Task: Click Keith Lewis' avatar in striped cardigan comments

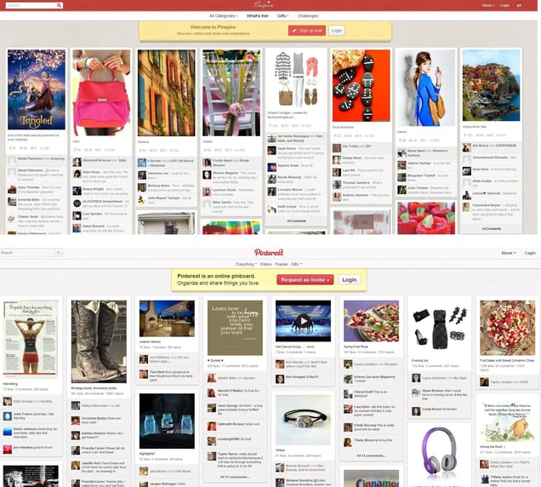Action: point(271,209)
